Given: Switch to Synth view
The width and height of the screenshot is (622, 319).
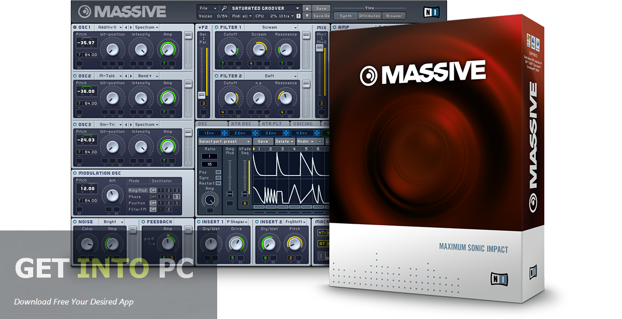Looking at the screenshot, I should (346, 16).
